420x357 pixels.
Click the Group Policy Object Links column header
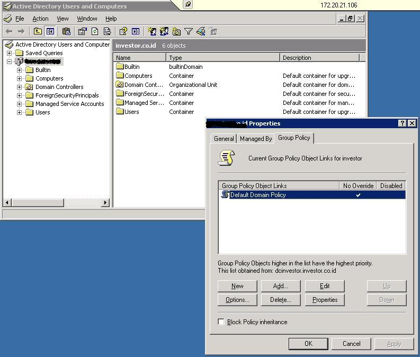(279, 185)
